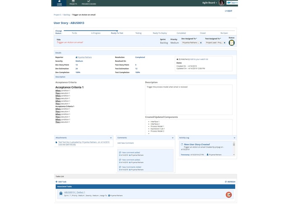The image size is (292, 207).
Task: Click the New User Story Created activity entry
Action: pyautogui.click(x=197, y=145)
